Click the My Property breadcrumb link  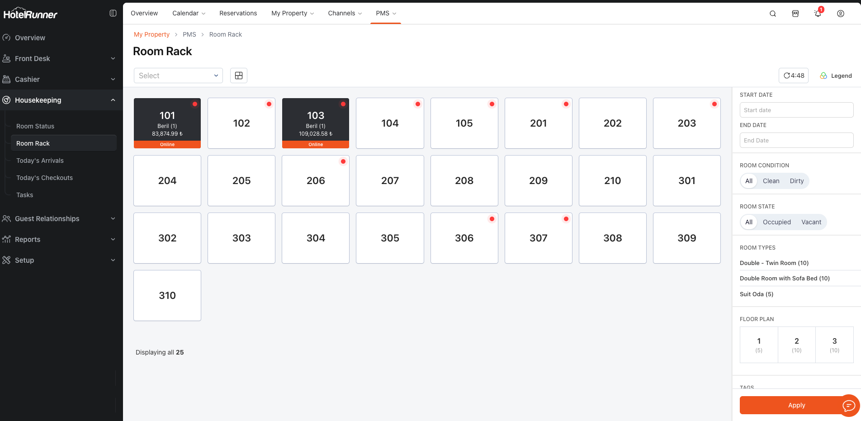click(151, 34)
